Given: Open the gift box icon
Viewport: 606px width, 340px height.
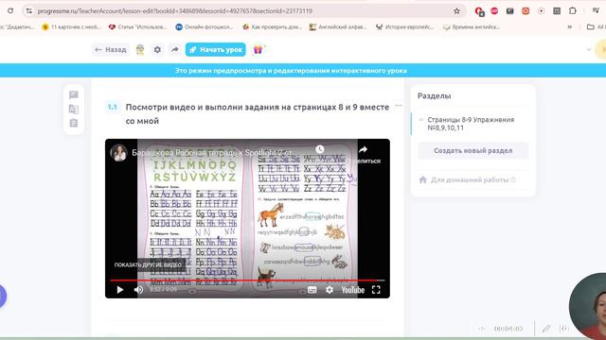Looking at the screenshot, I should [258, 49].
